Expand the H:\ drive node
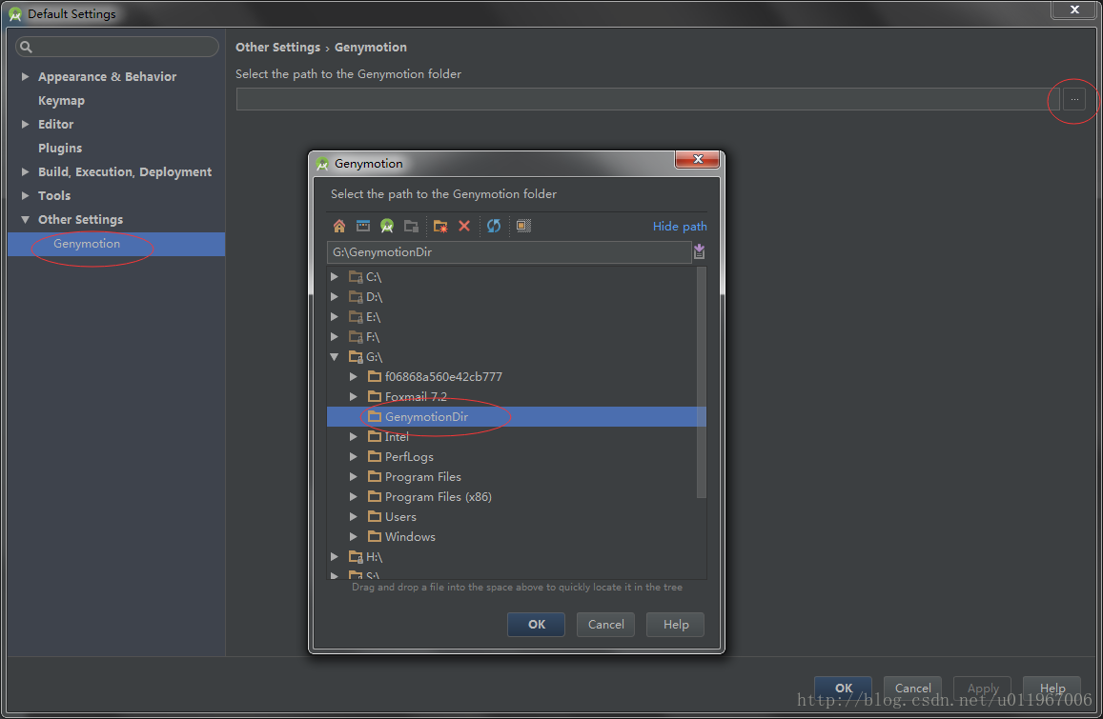 [x=335, y=557]
